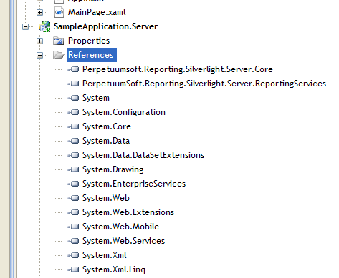Select the MainPage.xaml file
The image size is (339, 278).
click(x=97, y=12)
